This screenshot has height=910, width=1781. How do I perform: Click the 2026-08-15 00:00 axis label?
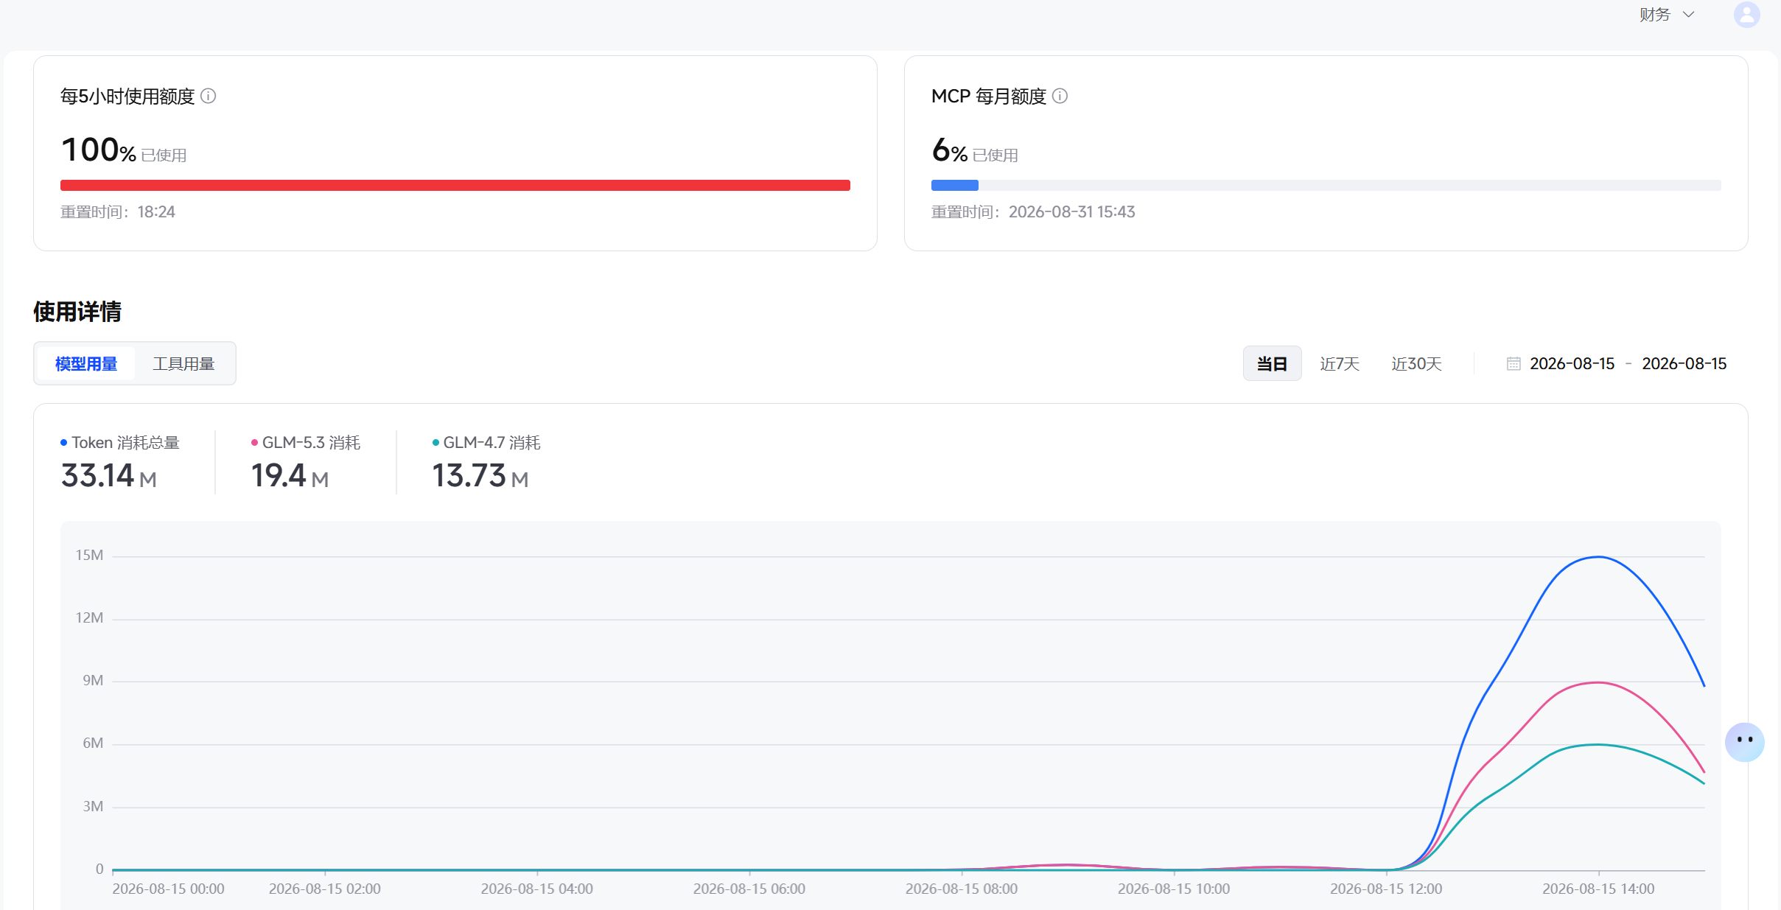[x=169, y=889]
